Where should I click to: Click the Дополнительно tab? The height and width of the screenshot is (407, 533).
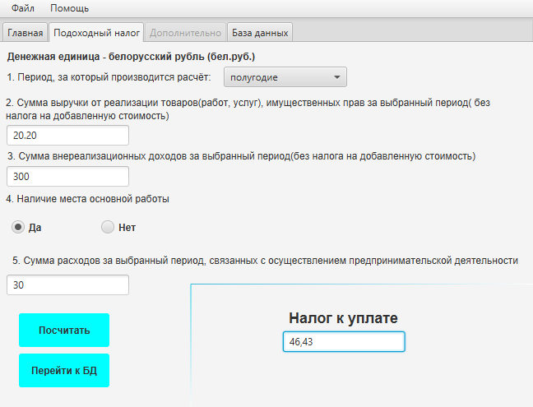click(185, 33)
